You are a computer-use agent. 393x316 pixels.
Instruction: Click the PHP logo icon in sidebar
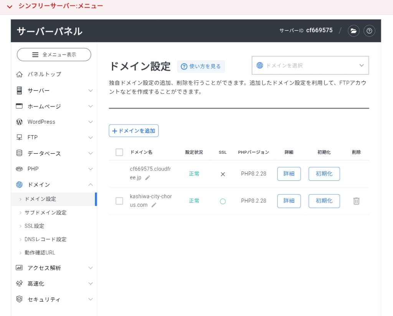click(x=19, y=169)
